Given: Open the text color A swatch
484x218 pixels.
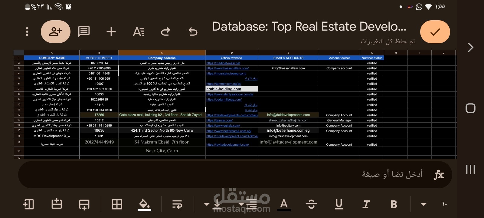Looking at the screenshot, I should (284, 204).
